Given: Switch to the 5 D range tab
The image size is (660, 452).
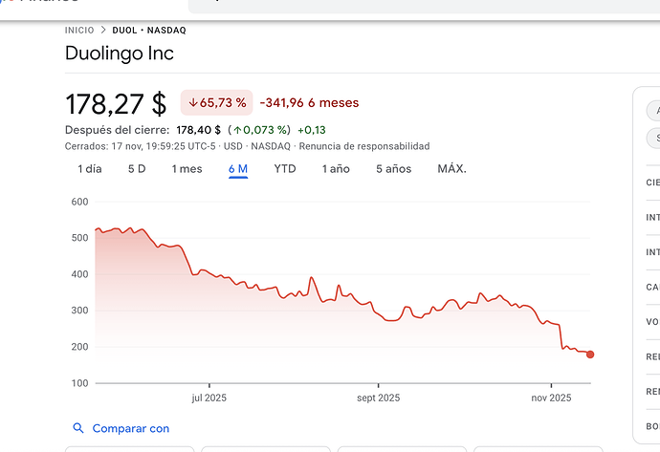Looking at the screenshot, I should pos(137,169).
